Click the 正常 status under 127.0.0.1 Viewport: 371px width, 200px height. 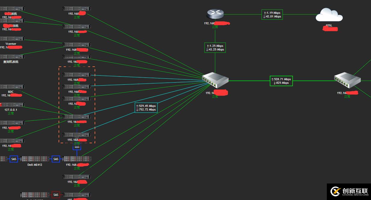pos(11,114)
